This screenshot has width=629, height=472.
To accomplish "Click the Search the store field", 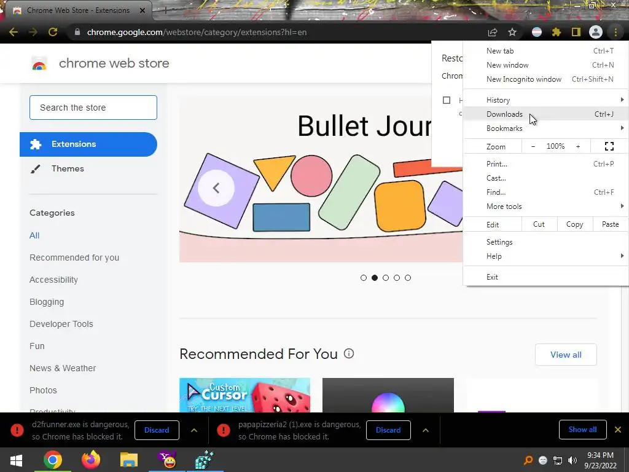I will (x=93, y=108).
